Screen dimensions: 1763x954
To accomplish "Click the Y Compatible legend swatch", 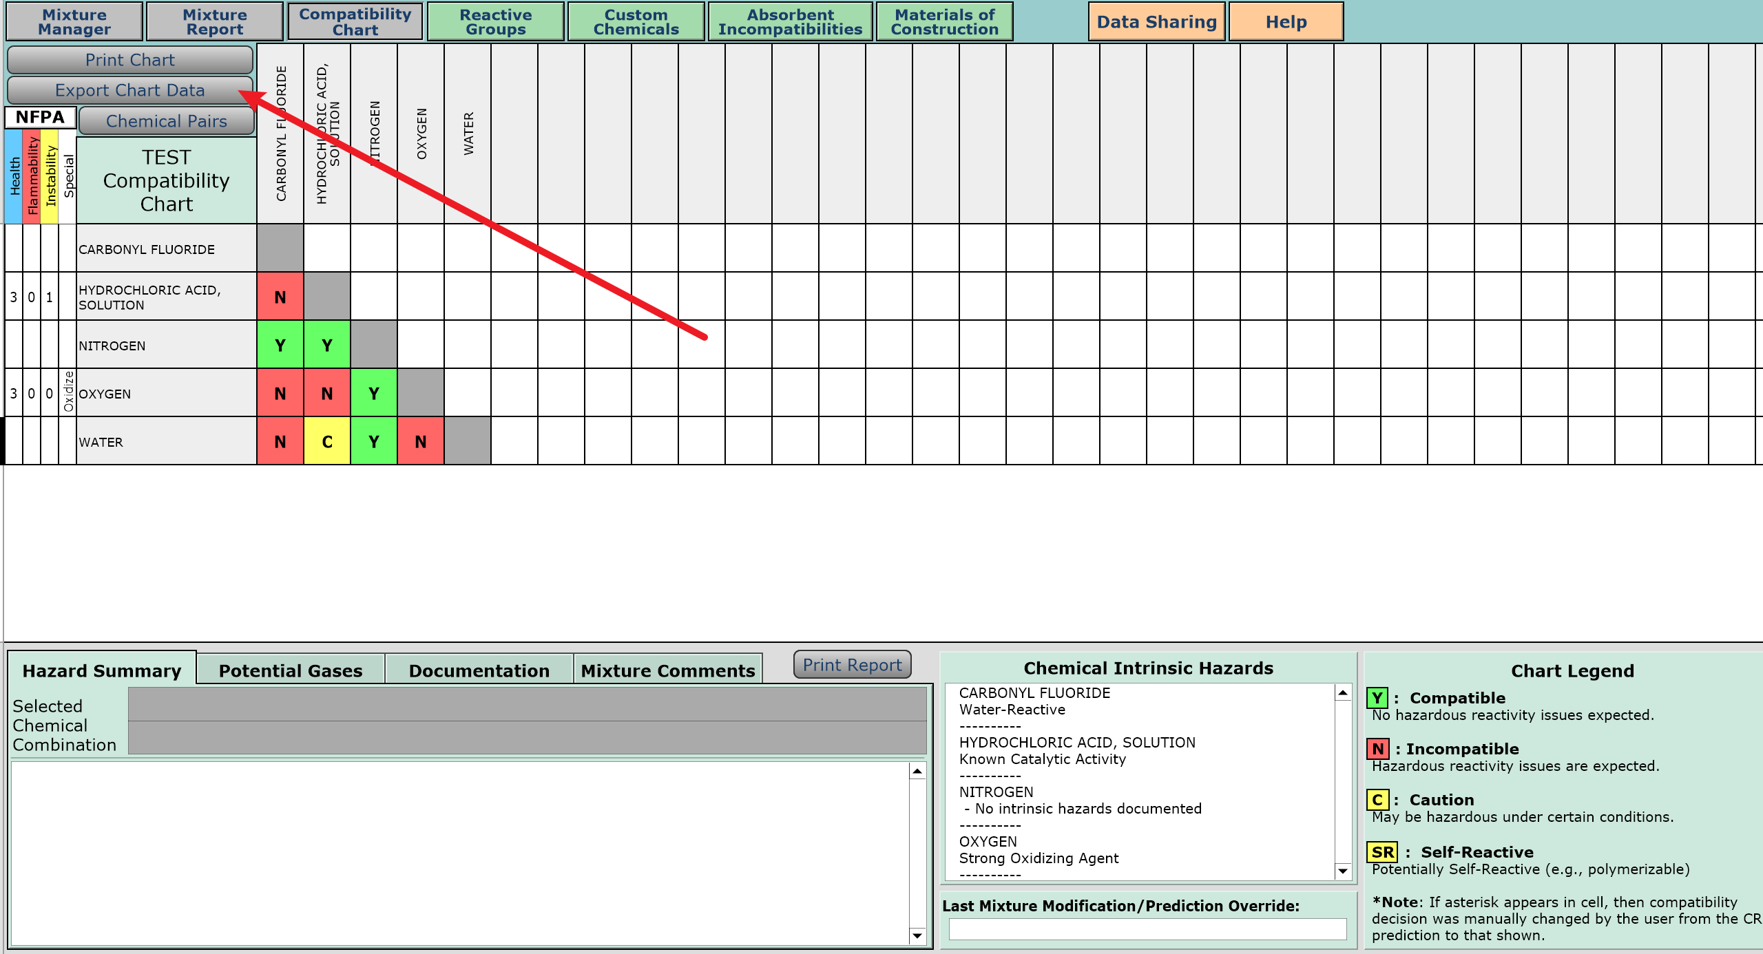I will [x=1377, y=698].
